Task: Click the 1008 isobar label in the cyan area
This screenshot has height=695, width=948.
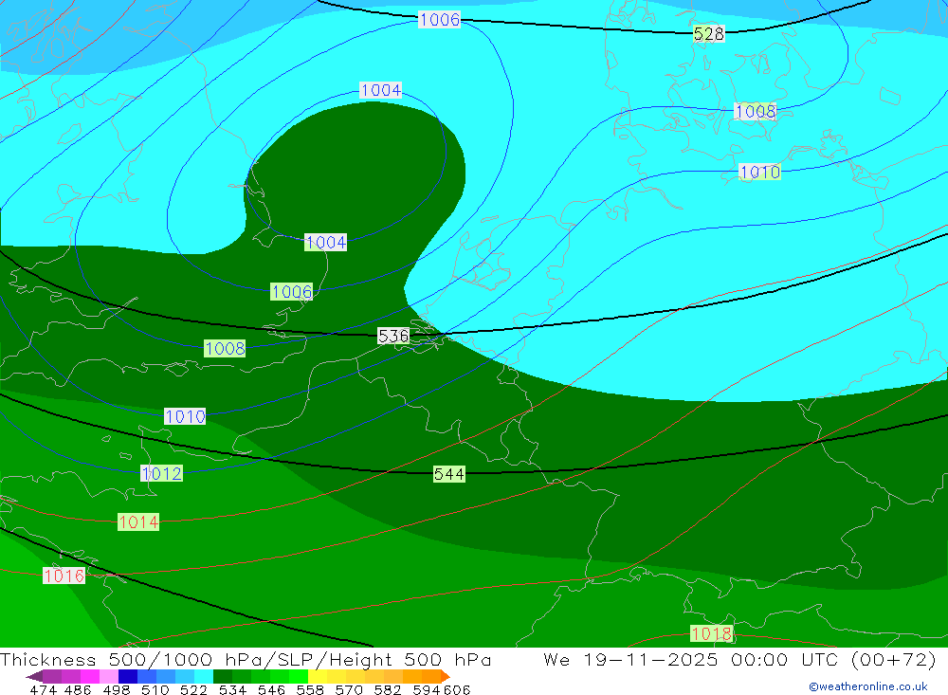Action: pyautogui.click(x=756, y=111)
